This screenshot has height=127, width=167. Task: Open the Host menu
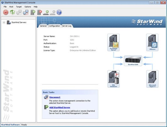click(x=11, y=7)
